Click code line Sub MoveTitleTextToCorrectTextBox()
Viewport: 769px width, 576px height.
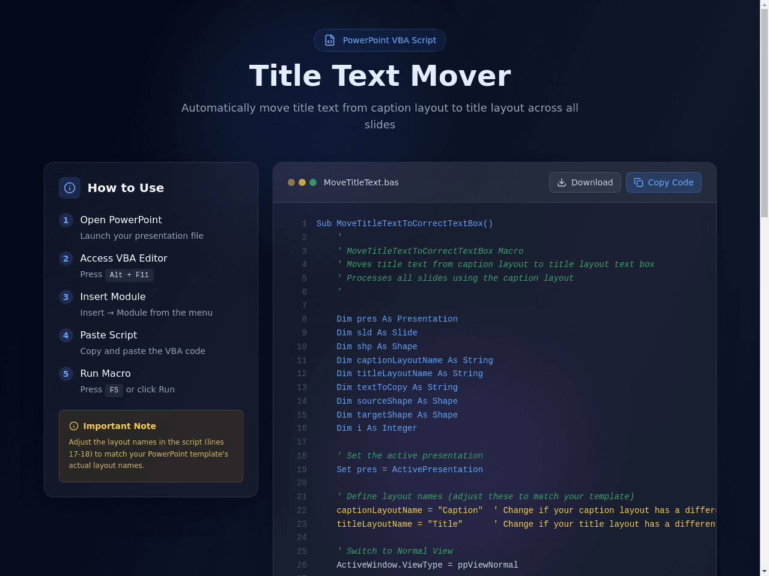coord(404,224)
